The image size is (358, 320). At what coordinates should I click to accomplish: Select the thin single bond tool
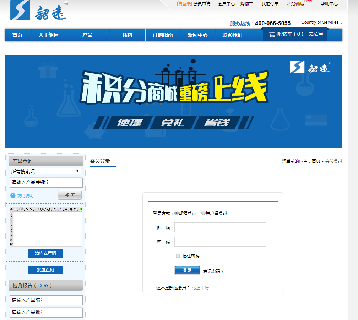27,209
